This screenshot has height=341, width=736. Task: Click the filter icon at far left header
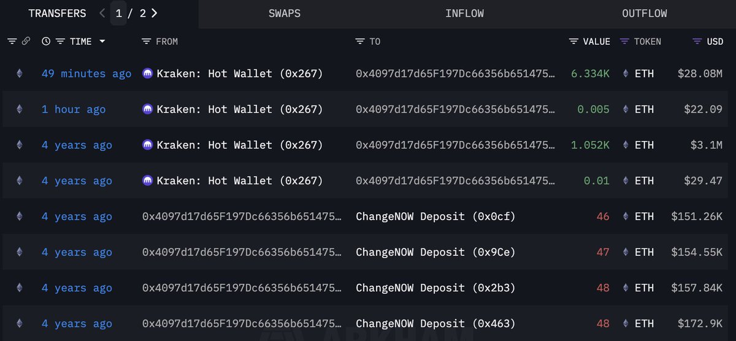click(12, 42)
